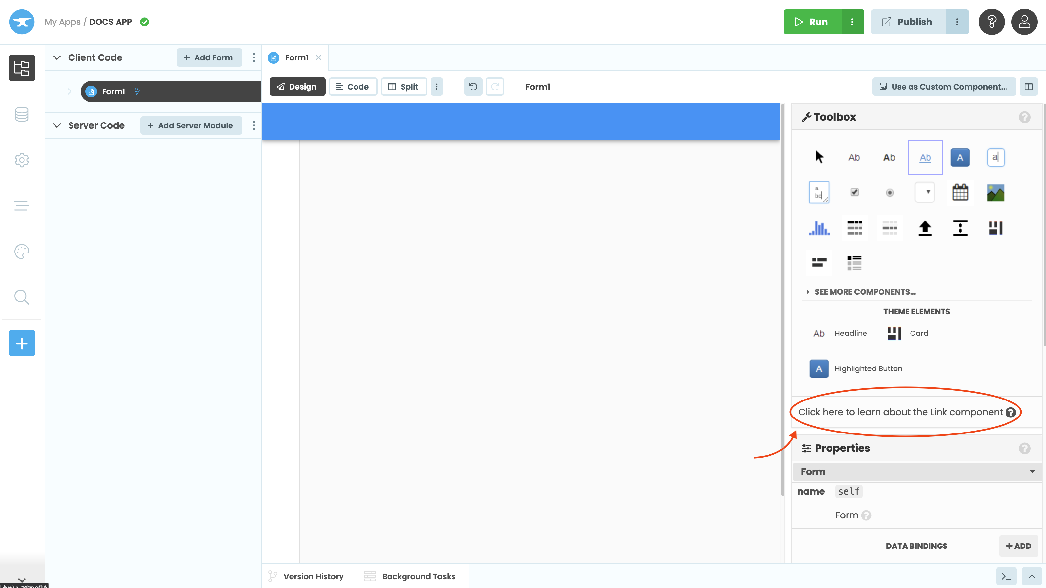Click the Undo arrow button

[473, 87]
